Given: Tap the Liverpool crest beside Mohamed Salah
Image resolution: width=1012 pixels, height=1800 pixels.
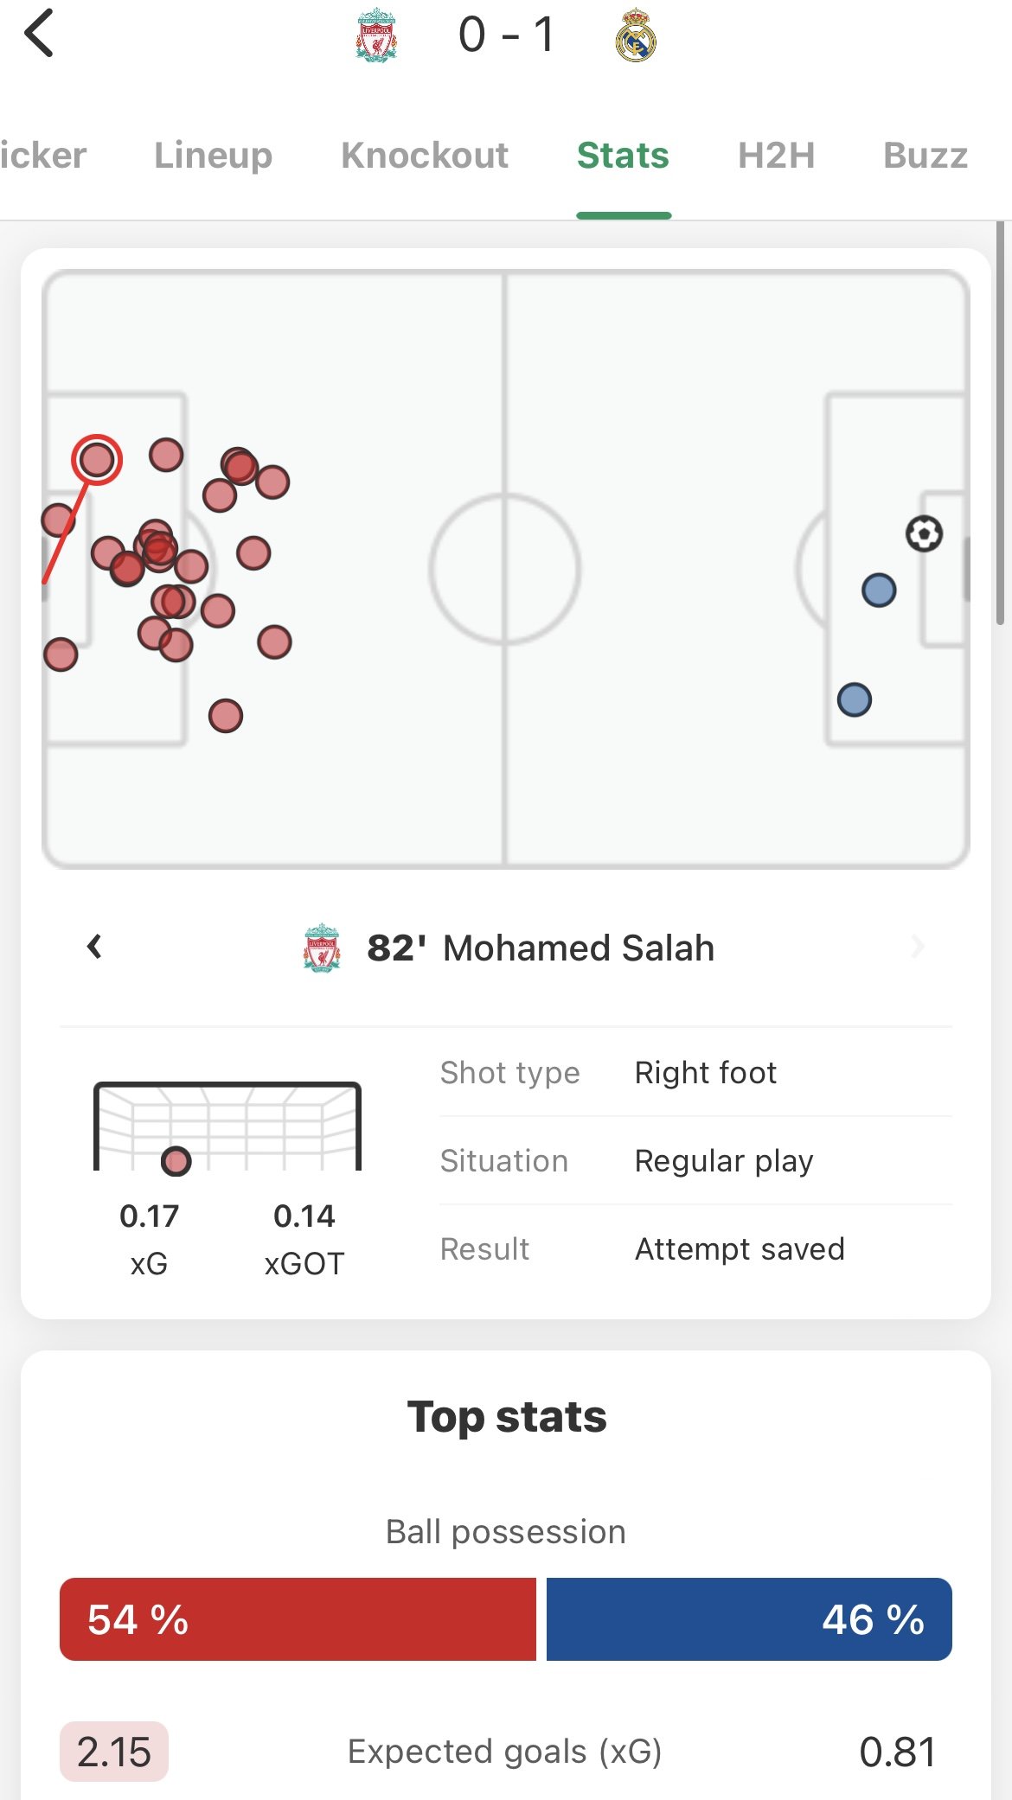Looking at the screenshot, I should (x=322, y=948).
